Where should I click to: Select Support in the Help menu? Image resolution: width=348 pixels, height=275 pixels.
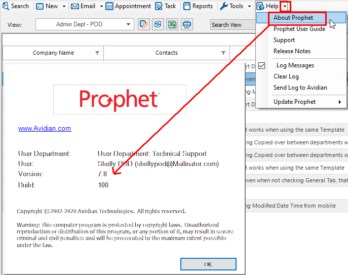[x=284, y=40]
